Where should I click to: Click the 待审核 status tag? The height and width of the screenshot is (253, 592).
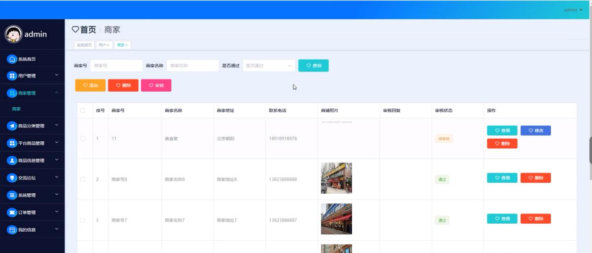[443, 139]
